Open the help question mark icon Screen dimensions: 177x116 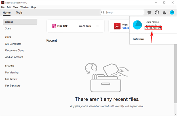157,12
